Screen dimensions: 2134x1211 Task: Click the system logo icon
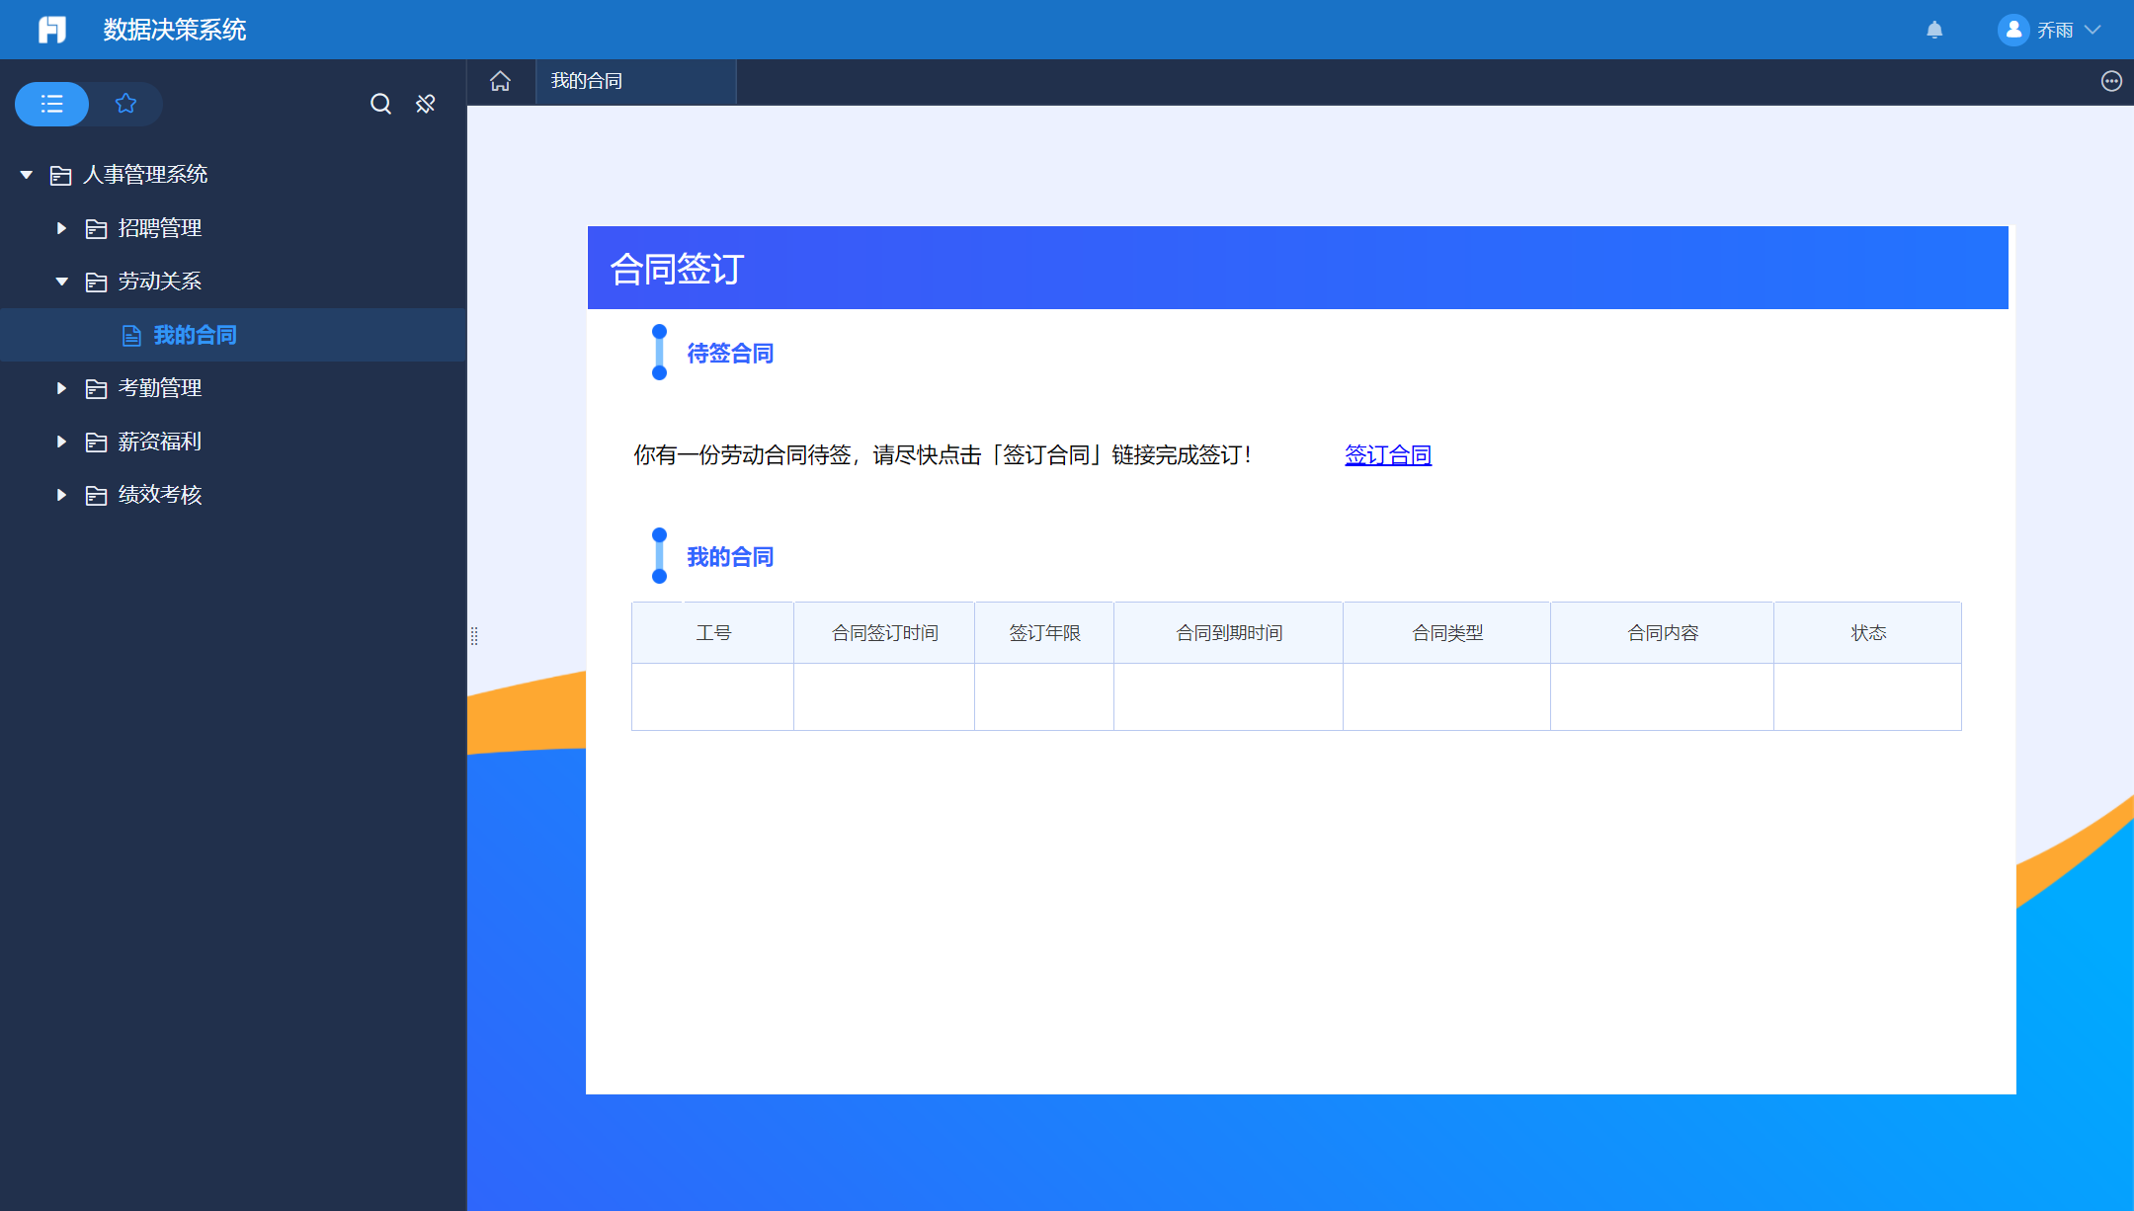coord(52,30)
